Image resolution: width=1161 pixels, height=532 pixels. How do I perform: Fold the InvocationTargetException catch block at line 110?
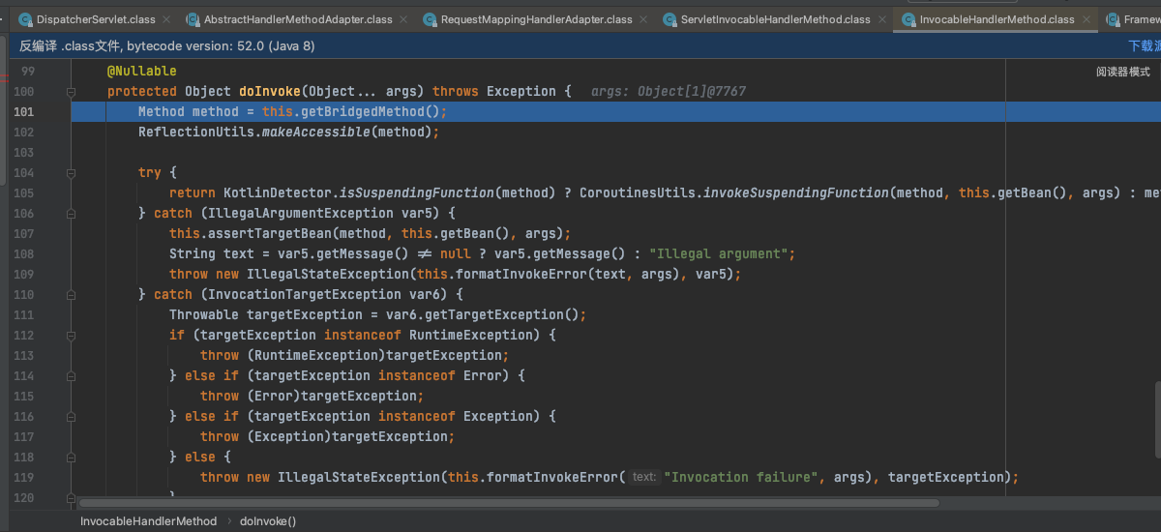pyautogui.click(x=71, y=295)
